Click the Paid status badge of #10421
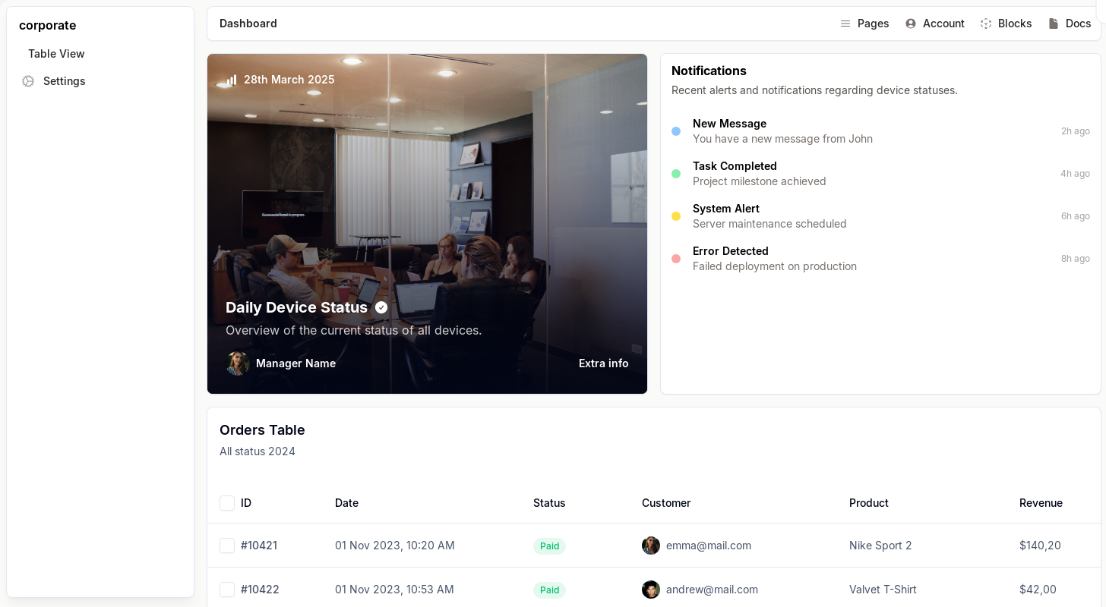The image size is (1106, 607). 549,546
